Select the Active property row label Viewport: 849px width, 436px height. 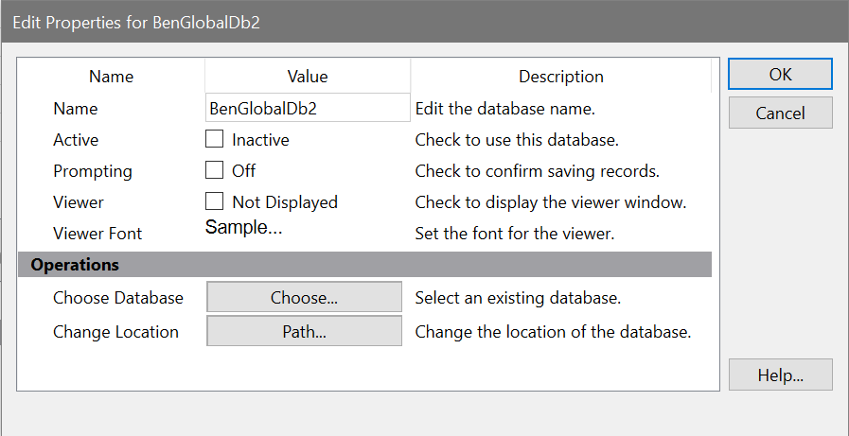coord(76,140)
